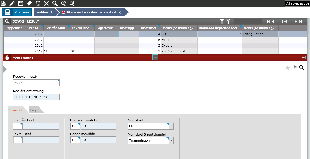Screen dimensions: 310x159
Task: Click the new record document icon
Action: (x=3, y=3)
